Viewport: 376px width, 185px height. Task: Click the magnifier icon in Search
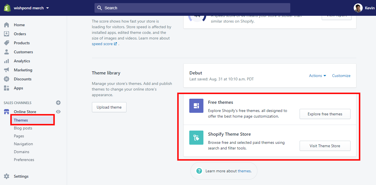(x=100, y=8)
